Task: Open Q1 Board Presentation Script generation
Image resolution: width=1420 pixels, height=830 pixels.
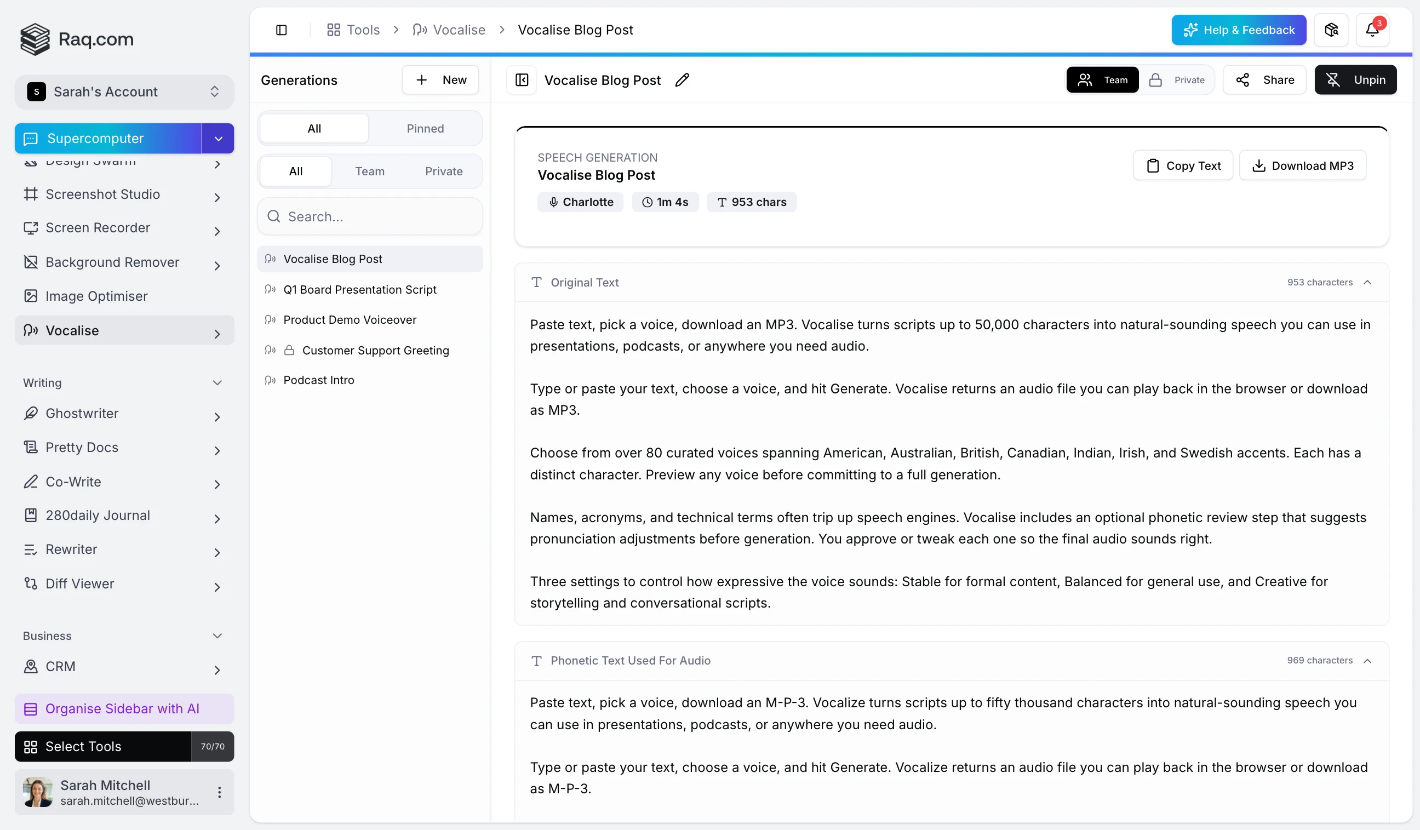Action: pyautogui.click(x=370, y=290)
